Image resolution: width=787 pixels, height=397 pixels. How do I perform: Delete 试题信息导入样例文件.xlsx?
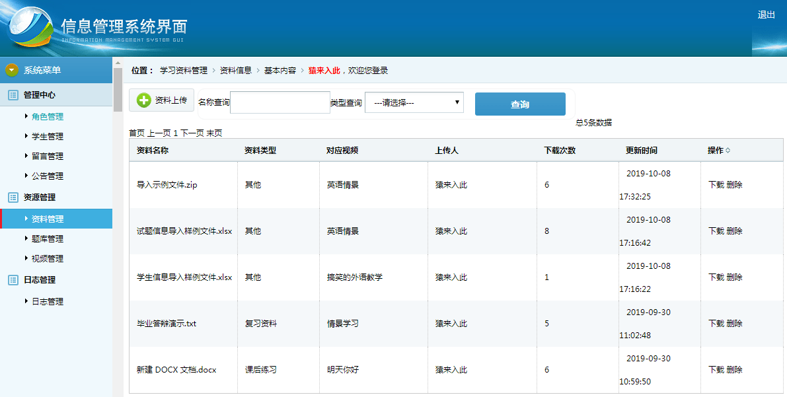click(x=734, y=231)
